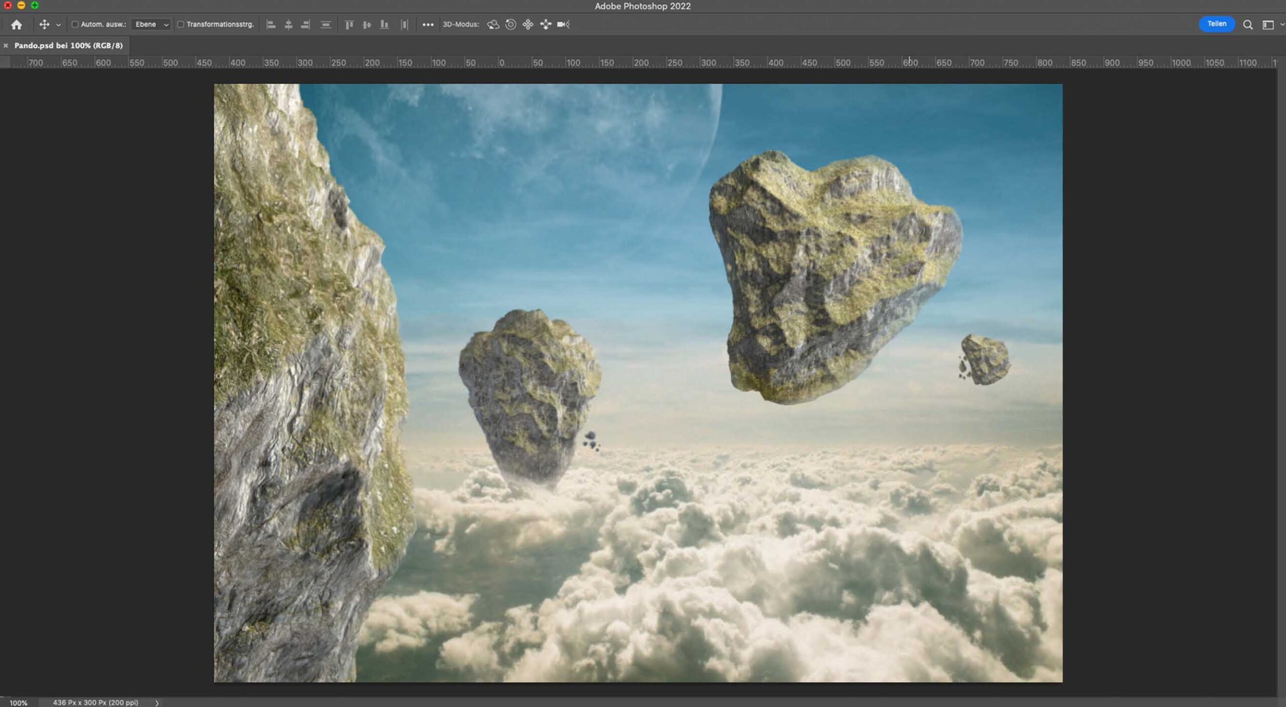Open the Ebene auto-select dropdown
Screen dimensions: 1286x707
tap(151, 24)
